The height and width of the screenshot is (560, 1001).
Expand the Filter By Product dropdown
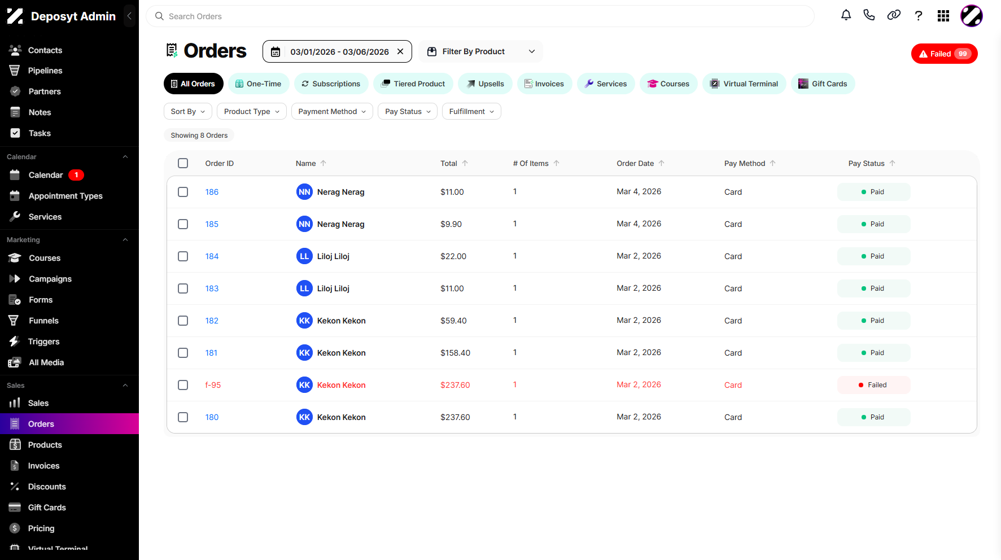(x=480, y=51)
